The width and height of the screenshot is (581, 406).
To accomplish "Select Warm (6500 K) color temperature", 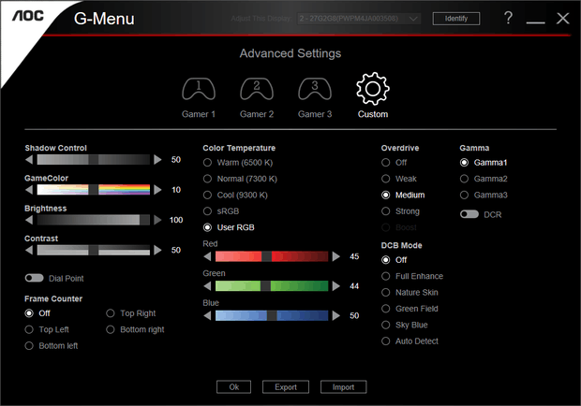I will (238, 163).
